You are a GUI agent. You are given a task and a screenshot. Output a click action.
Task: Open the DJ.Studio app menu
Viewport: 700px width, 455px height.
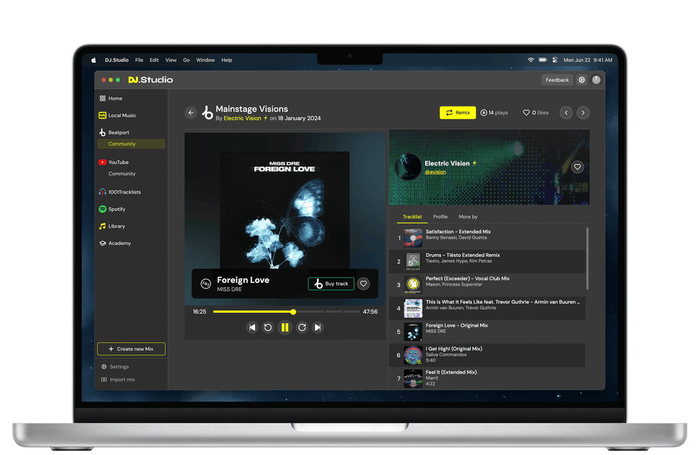click(116, 59)
